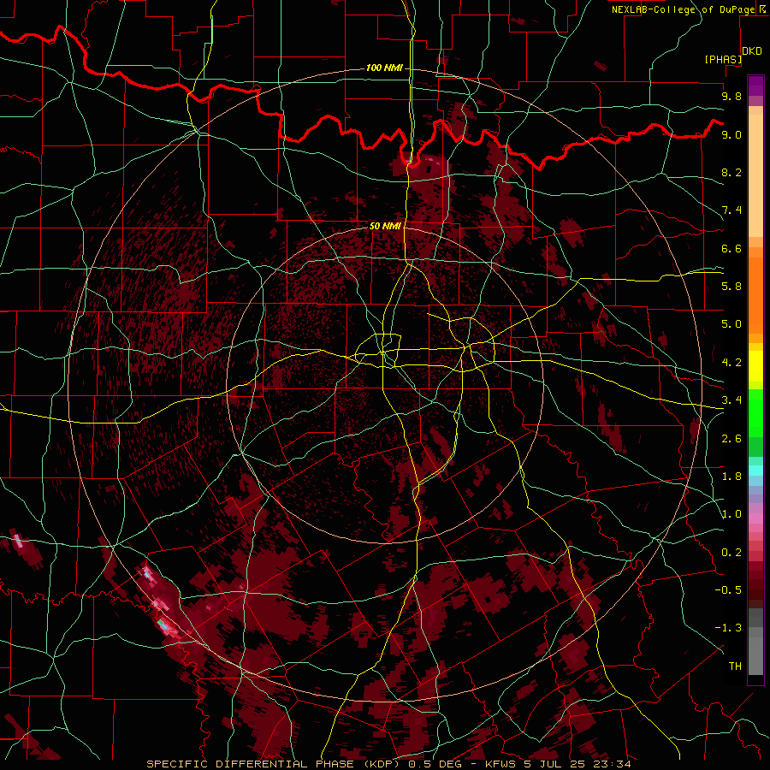Viewport: 770px width, 770px height.
Task: Click the 1.8 value on the scale
Action: point(731,477)
